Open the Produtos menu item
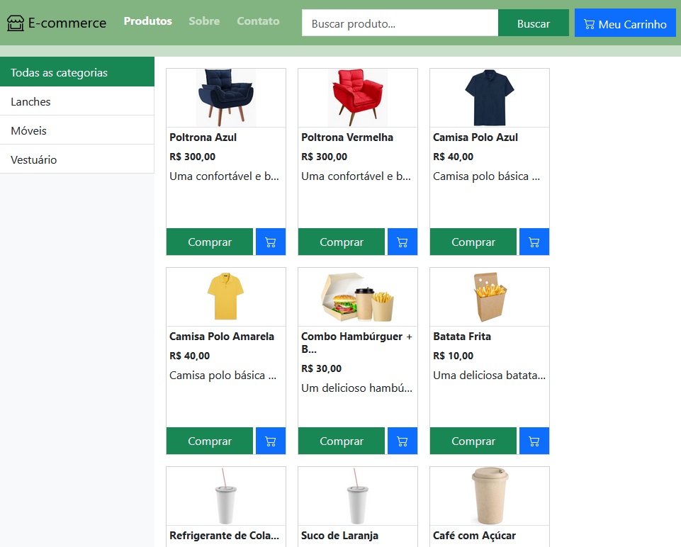The image size is (681, 547). (x=147, y=21)
